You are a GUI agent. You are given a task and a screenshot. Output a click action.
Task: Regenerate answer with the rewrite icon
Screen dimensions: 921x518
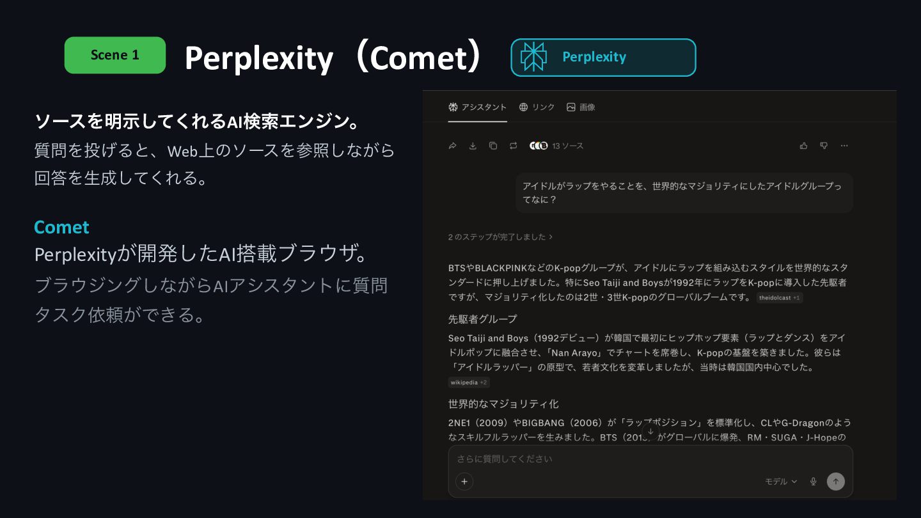(513, 146)
